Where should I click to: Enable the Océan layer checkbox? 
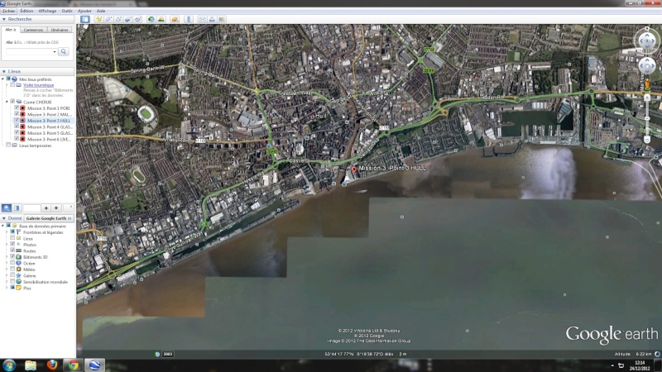pyautogui.click(x=12, y=263)
